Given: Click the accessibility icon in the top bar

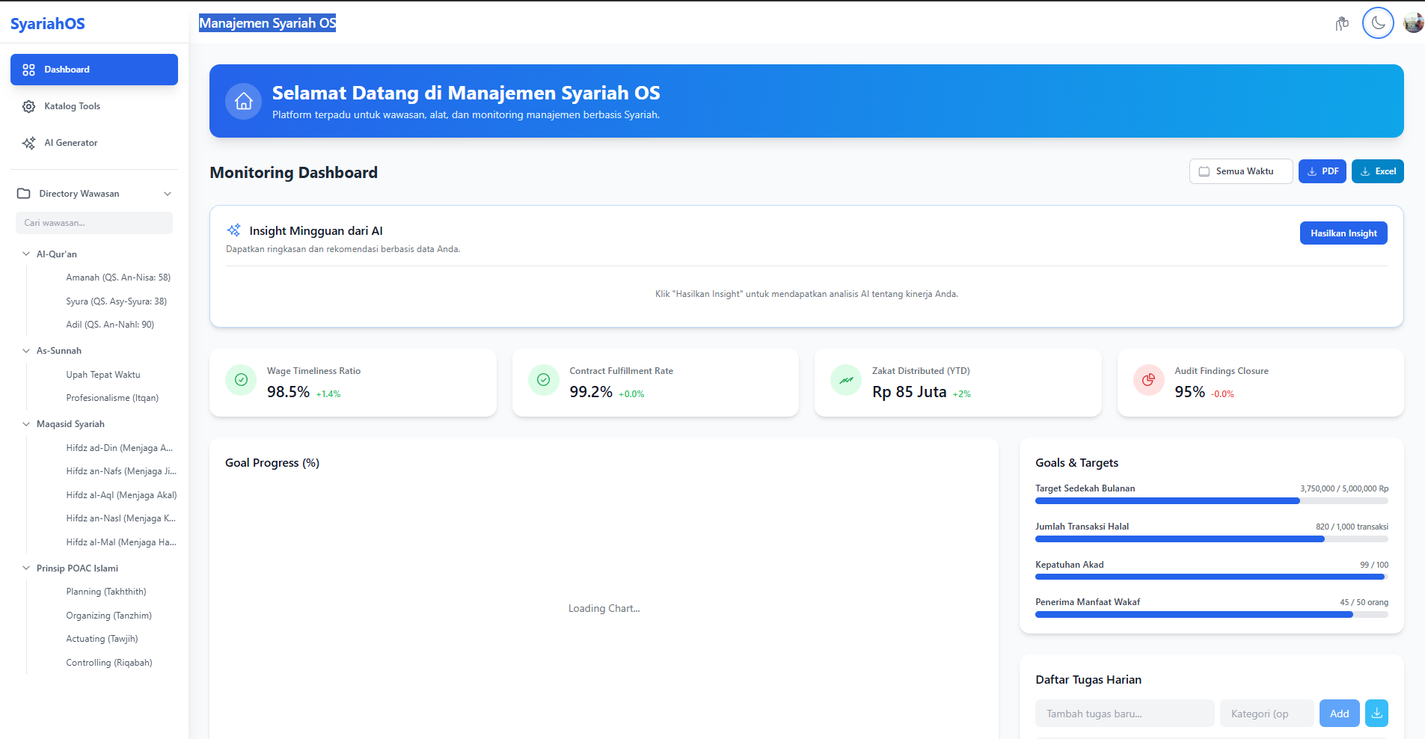Looking at the screenshot, I should 1342,24.
